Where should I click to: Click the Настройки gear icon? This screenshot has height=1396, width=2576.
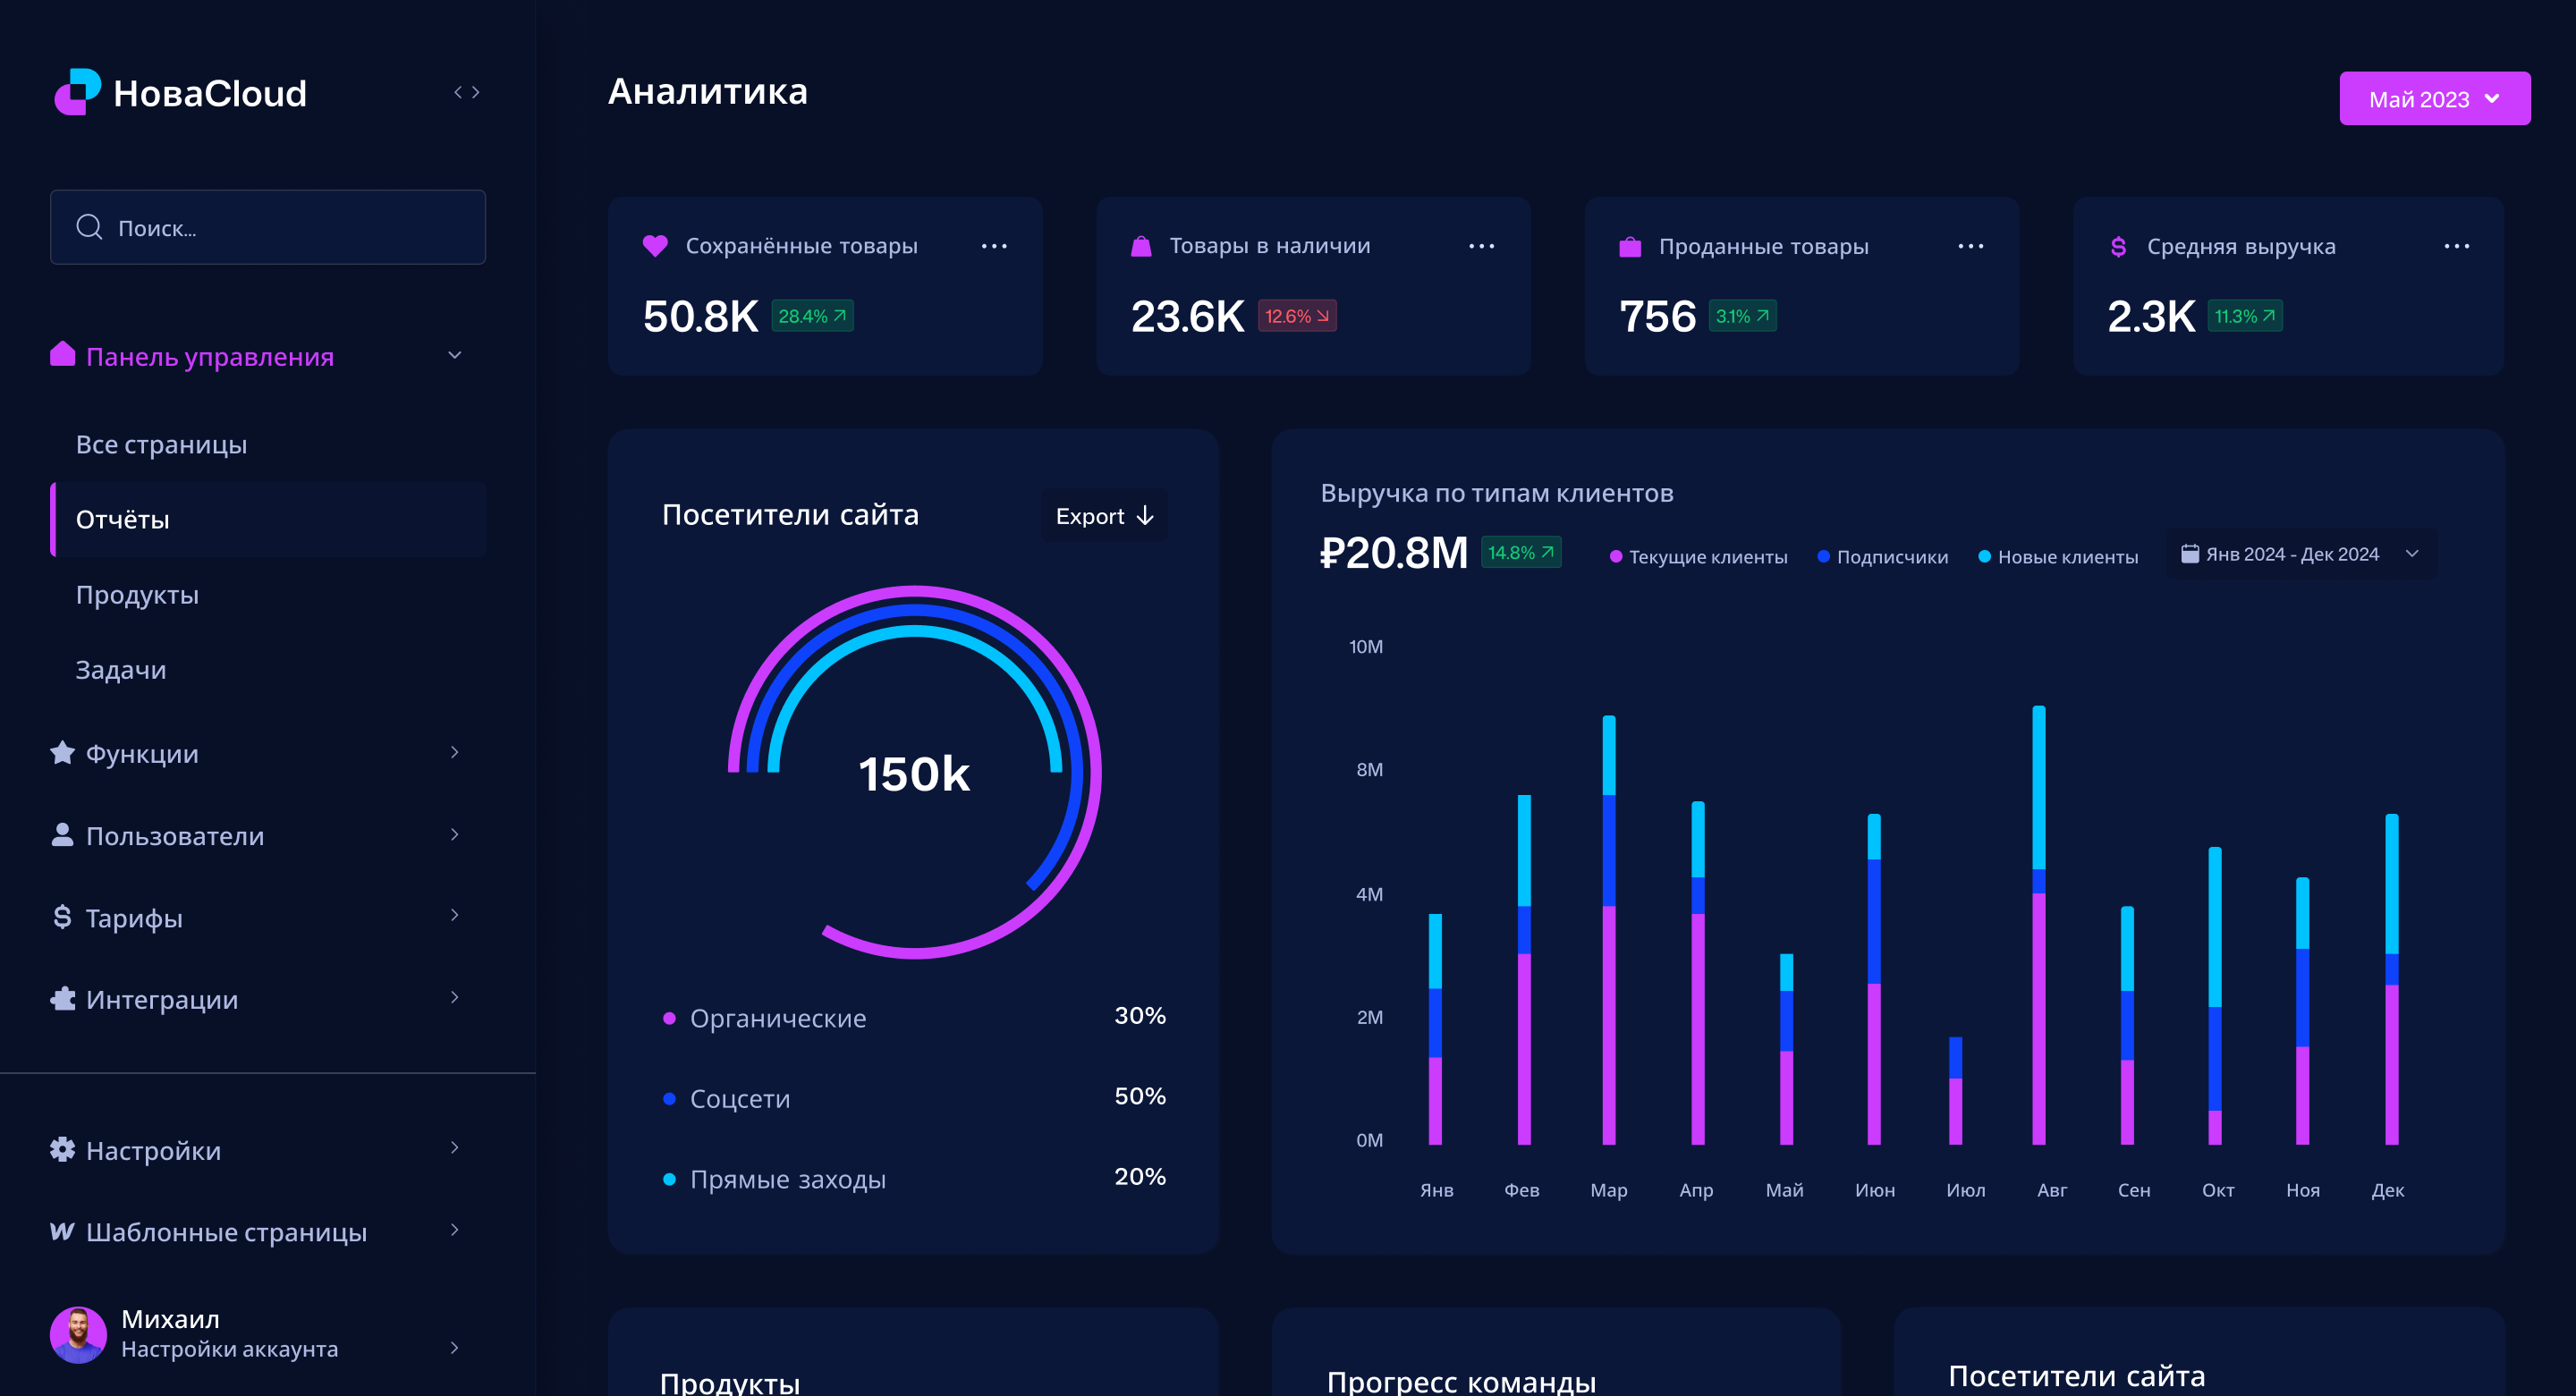click(x=62, y=1149)
